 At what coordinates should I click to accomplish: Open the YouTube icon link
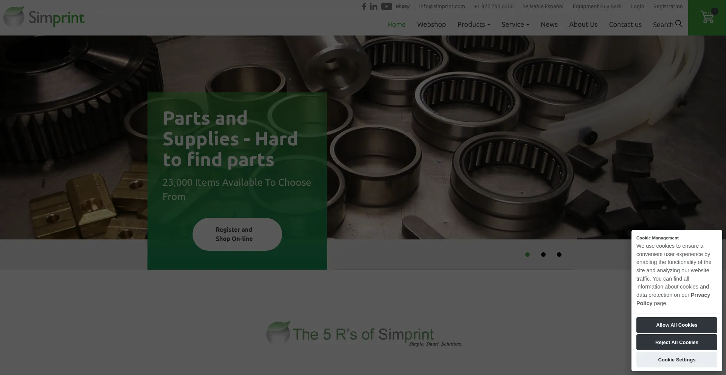[x=386, y=6]
